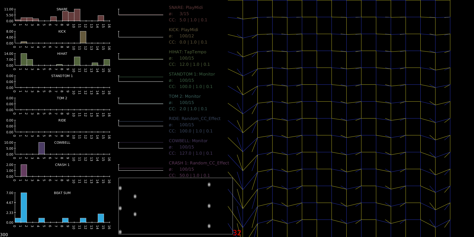
Task: Click the BEAT SUM chart title
Action: click(x=62, y=193)
